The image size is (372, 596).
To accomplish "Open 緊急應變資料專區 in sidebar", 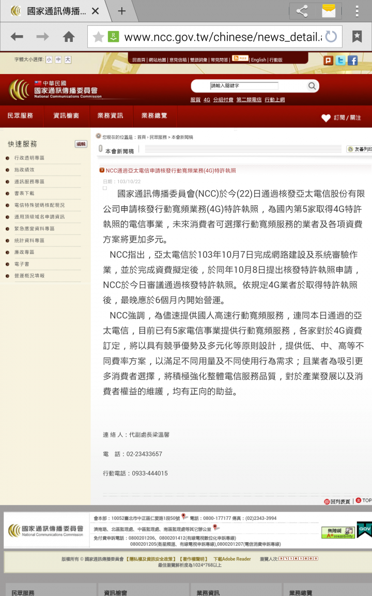I will 35,229.
